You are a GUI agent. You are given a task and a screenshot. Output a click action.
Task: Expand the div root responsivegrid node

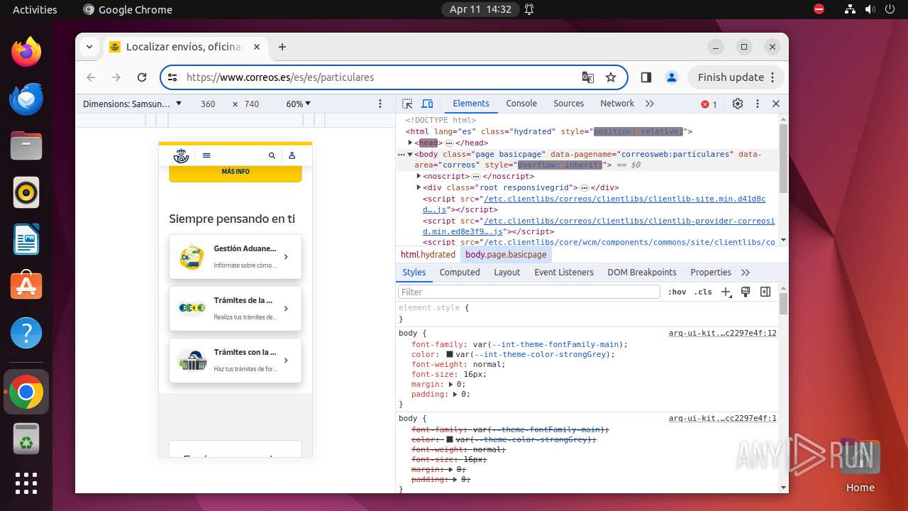(419, 187)
